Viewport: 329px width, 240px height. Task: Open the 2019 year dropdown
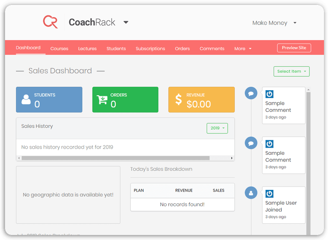click(217, 128)
